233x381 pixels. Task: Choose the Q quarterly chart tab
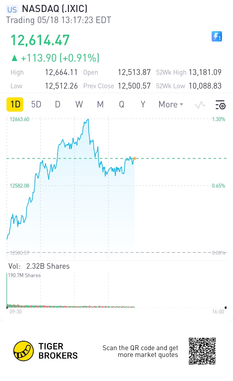coord(122,104)
